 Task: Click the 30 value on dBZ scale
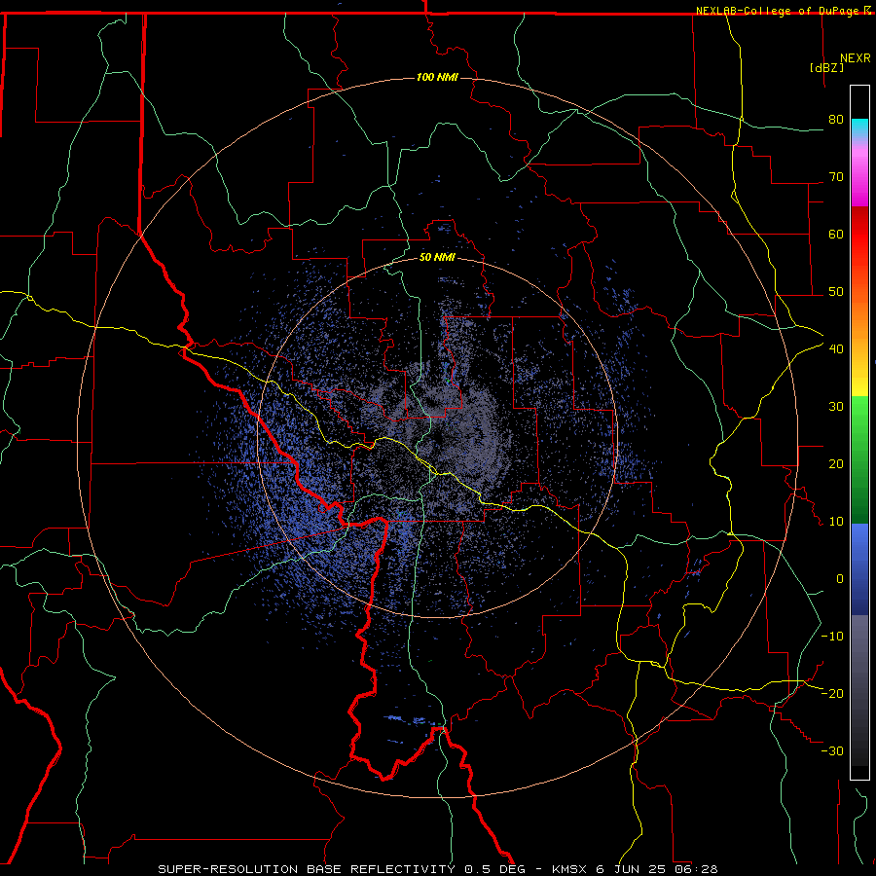[836, 407]
